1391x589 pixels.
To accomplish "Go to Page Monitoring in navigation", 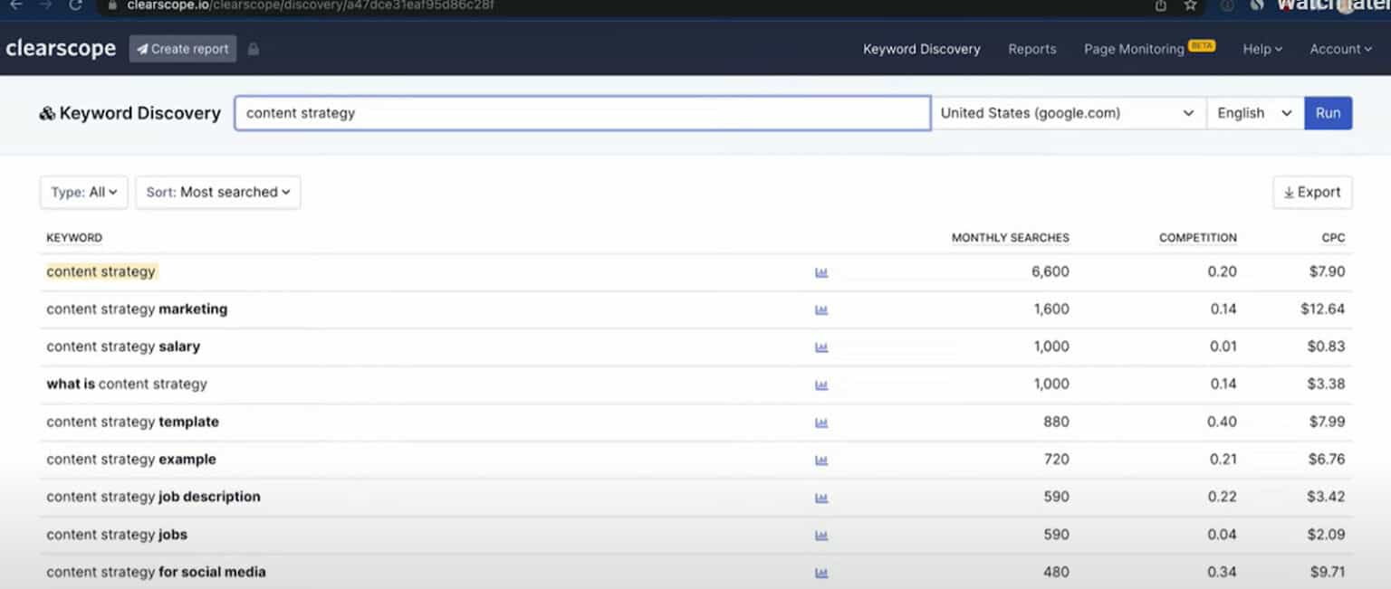I will (1134, 49).
